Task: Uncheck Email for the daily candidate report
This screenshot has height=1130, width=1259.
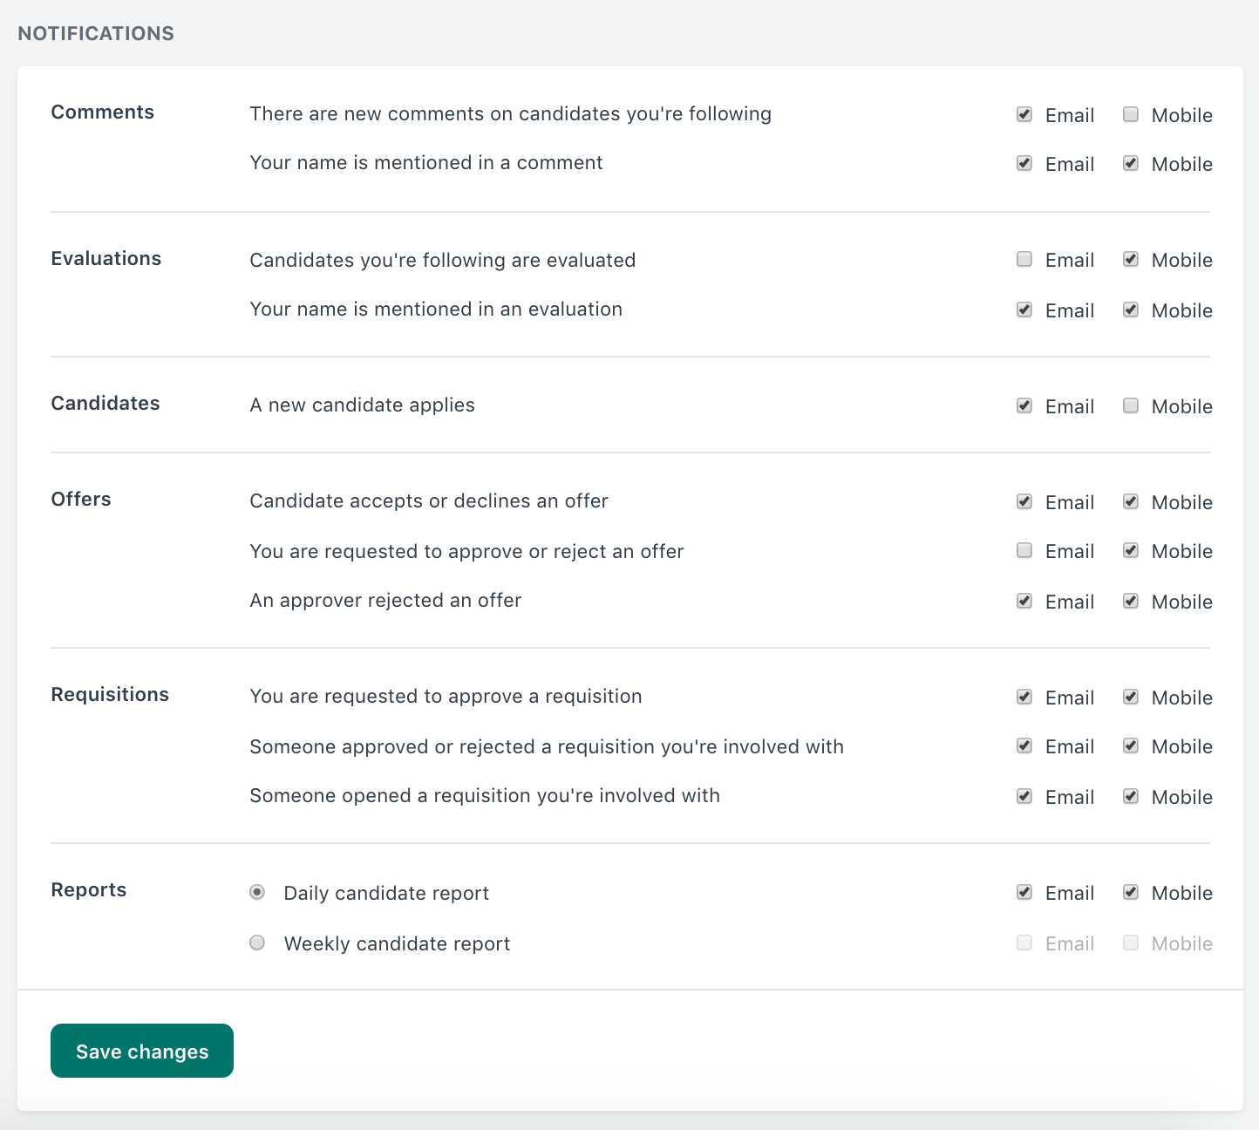Action: [1024, 892]
